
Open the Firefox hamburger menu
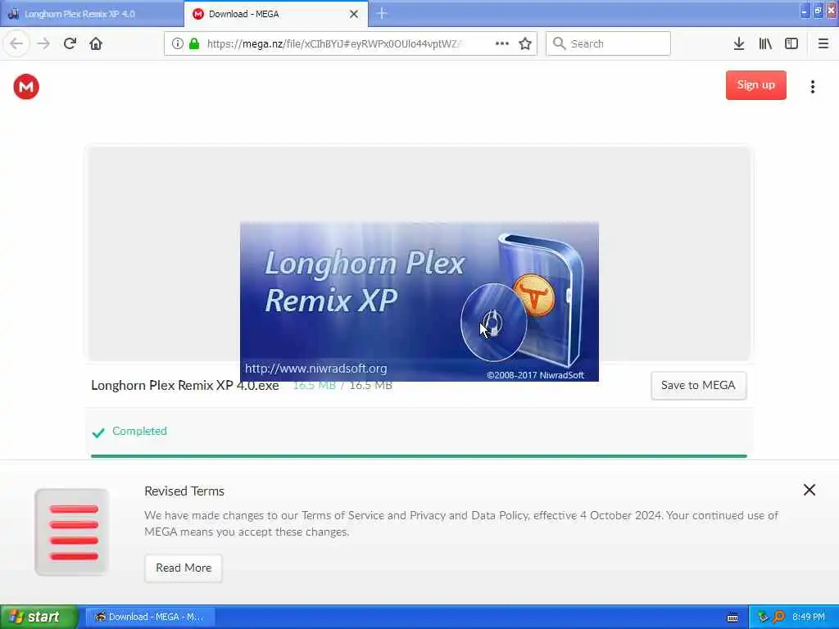[823, 43]
